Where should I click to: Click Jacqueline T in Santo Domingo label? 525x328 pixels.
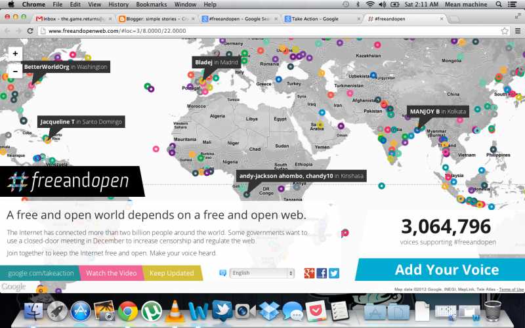(x=81, y=122)
